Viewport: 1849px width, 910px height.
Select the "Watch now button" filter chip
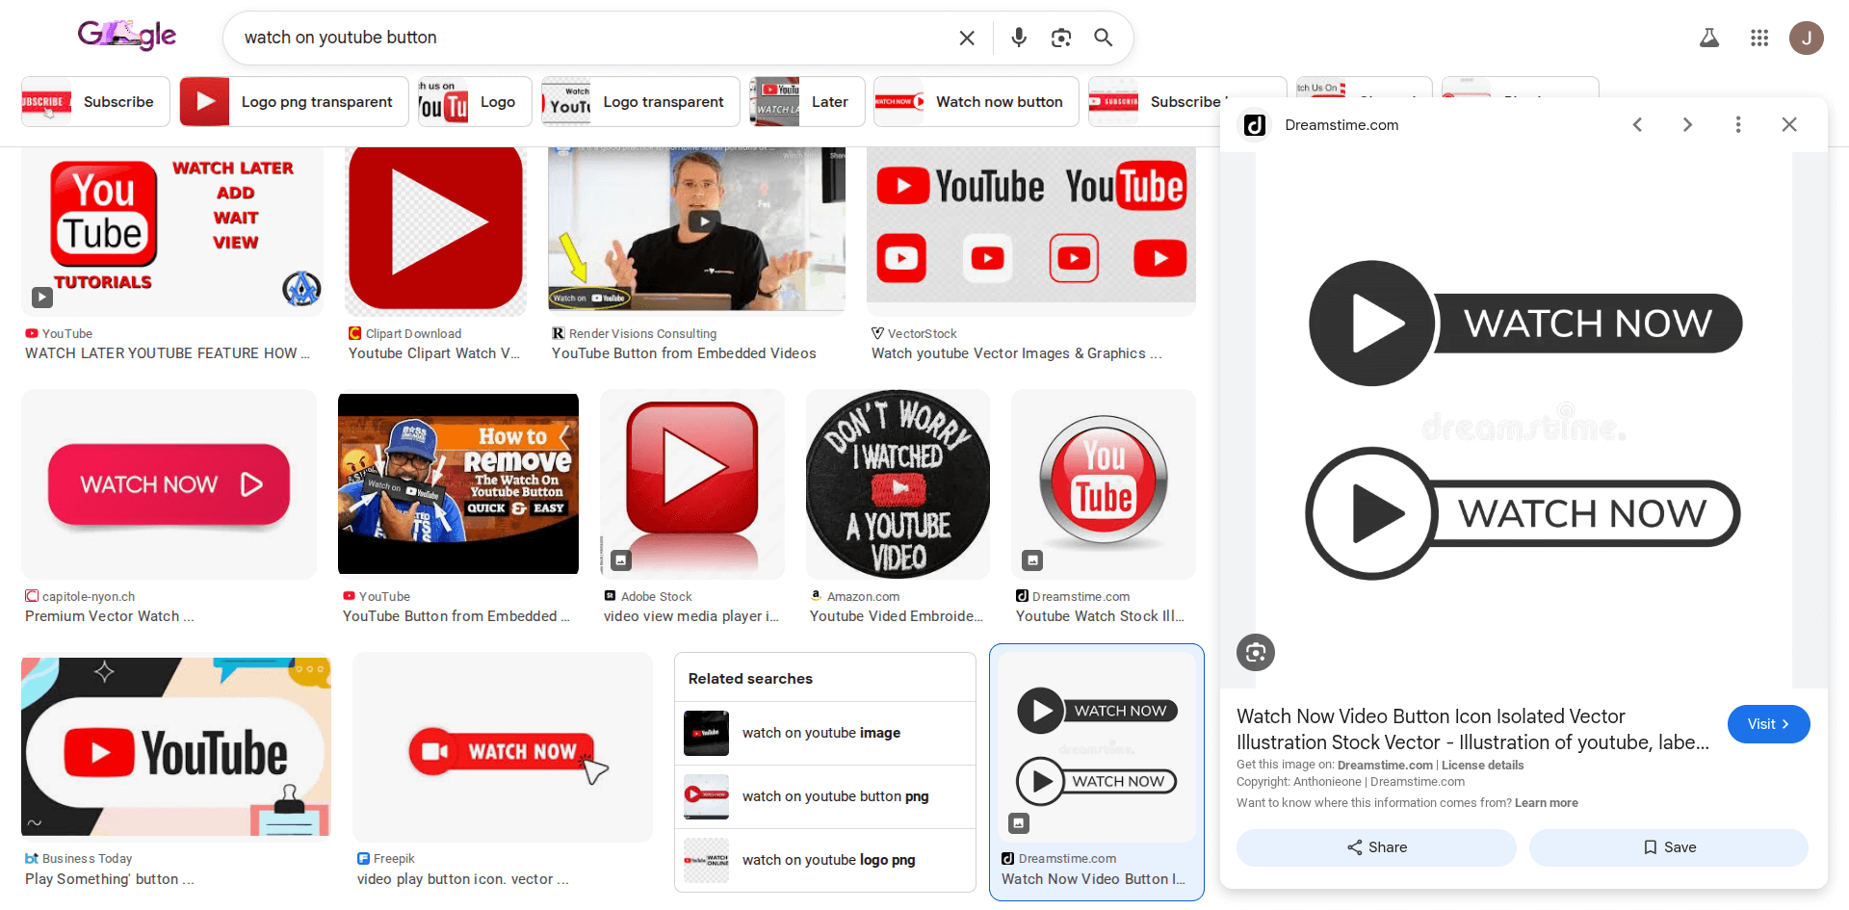pyautogui.click(x=976, y=102)
